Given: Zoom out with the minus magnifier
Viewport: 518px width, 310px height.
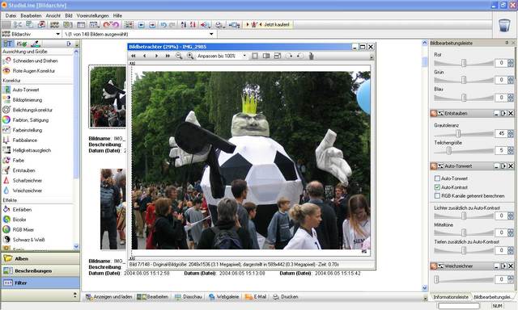Looking at the screenshot, I should tap(179, 56).
